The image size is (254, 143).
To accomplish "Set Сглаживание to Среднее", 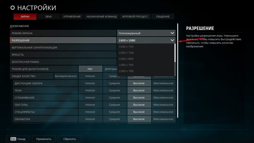I will point(114,98).
